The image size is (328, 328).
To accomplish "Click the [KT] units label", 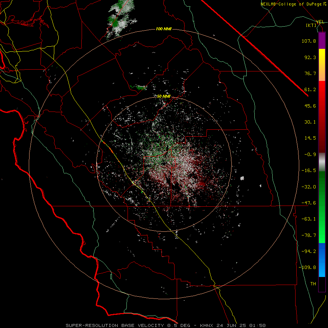I will click(x=311, y=25).
